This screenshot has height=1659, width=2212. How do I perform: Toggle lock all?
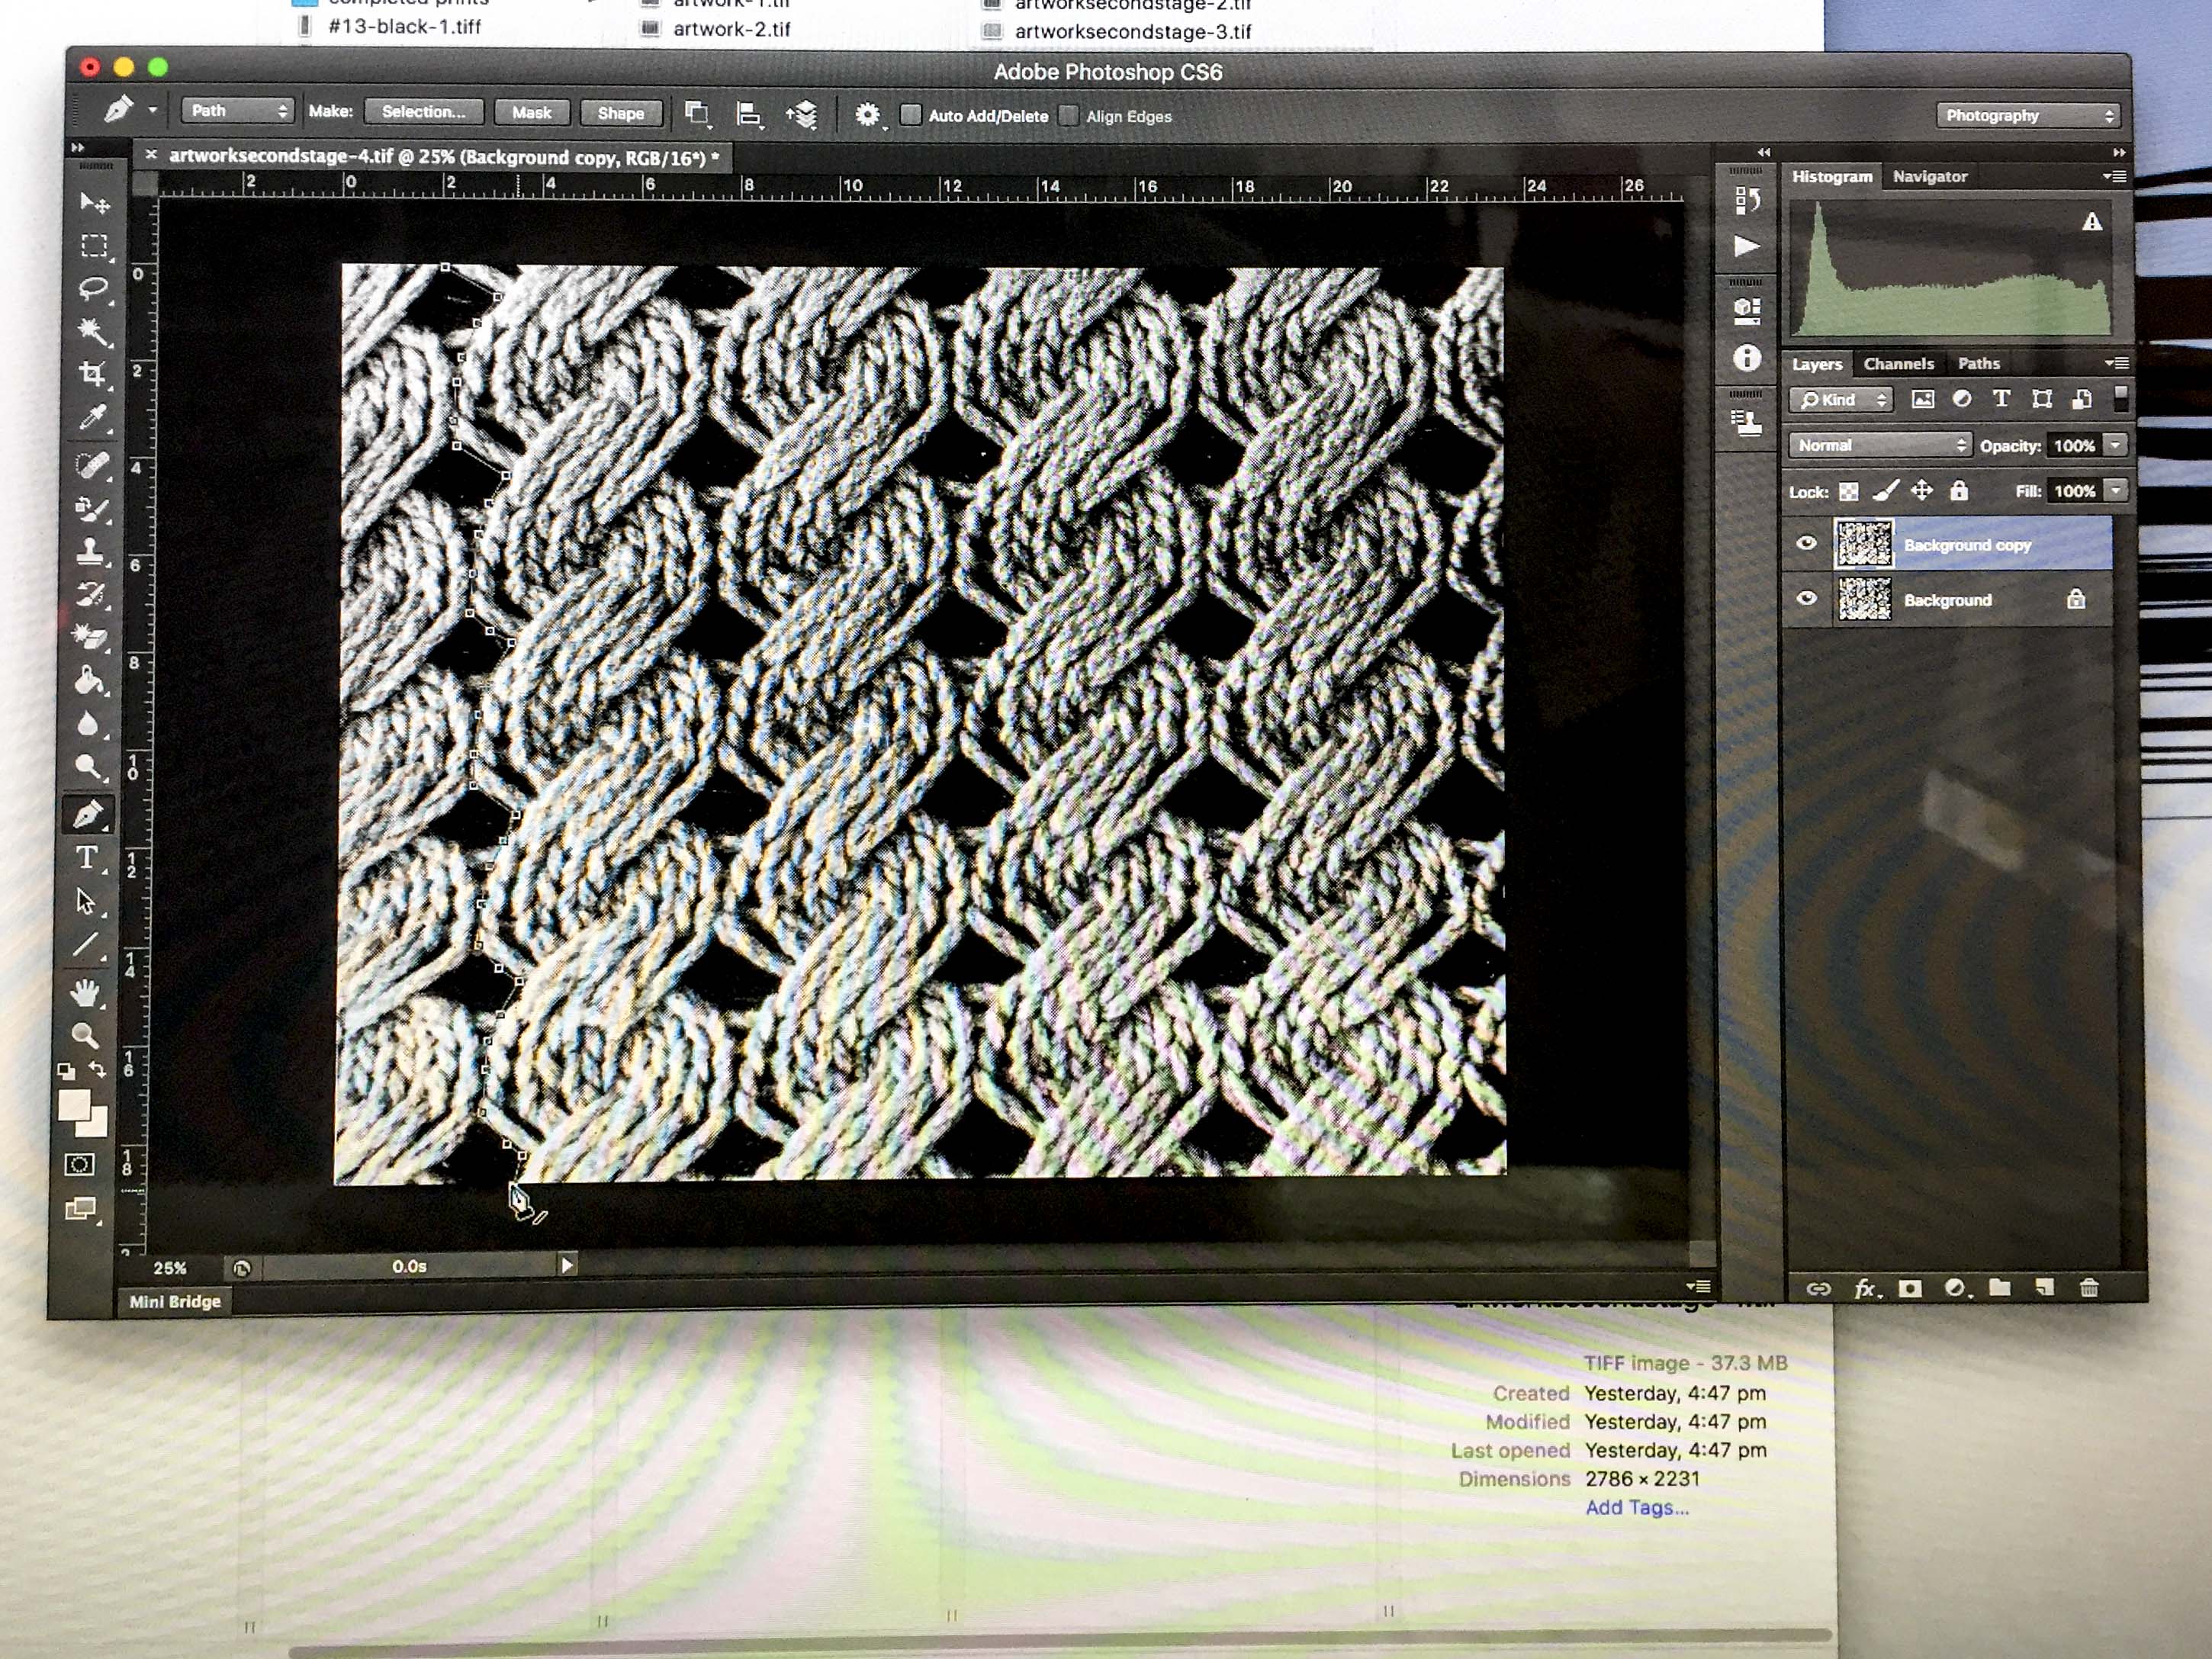(1958, 490)
